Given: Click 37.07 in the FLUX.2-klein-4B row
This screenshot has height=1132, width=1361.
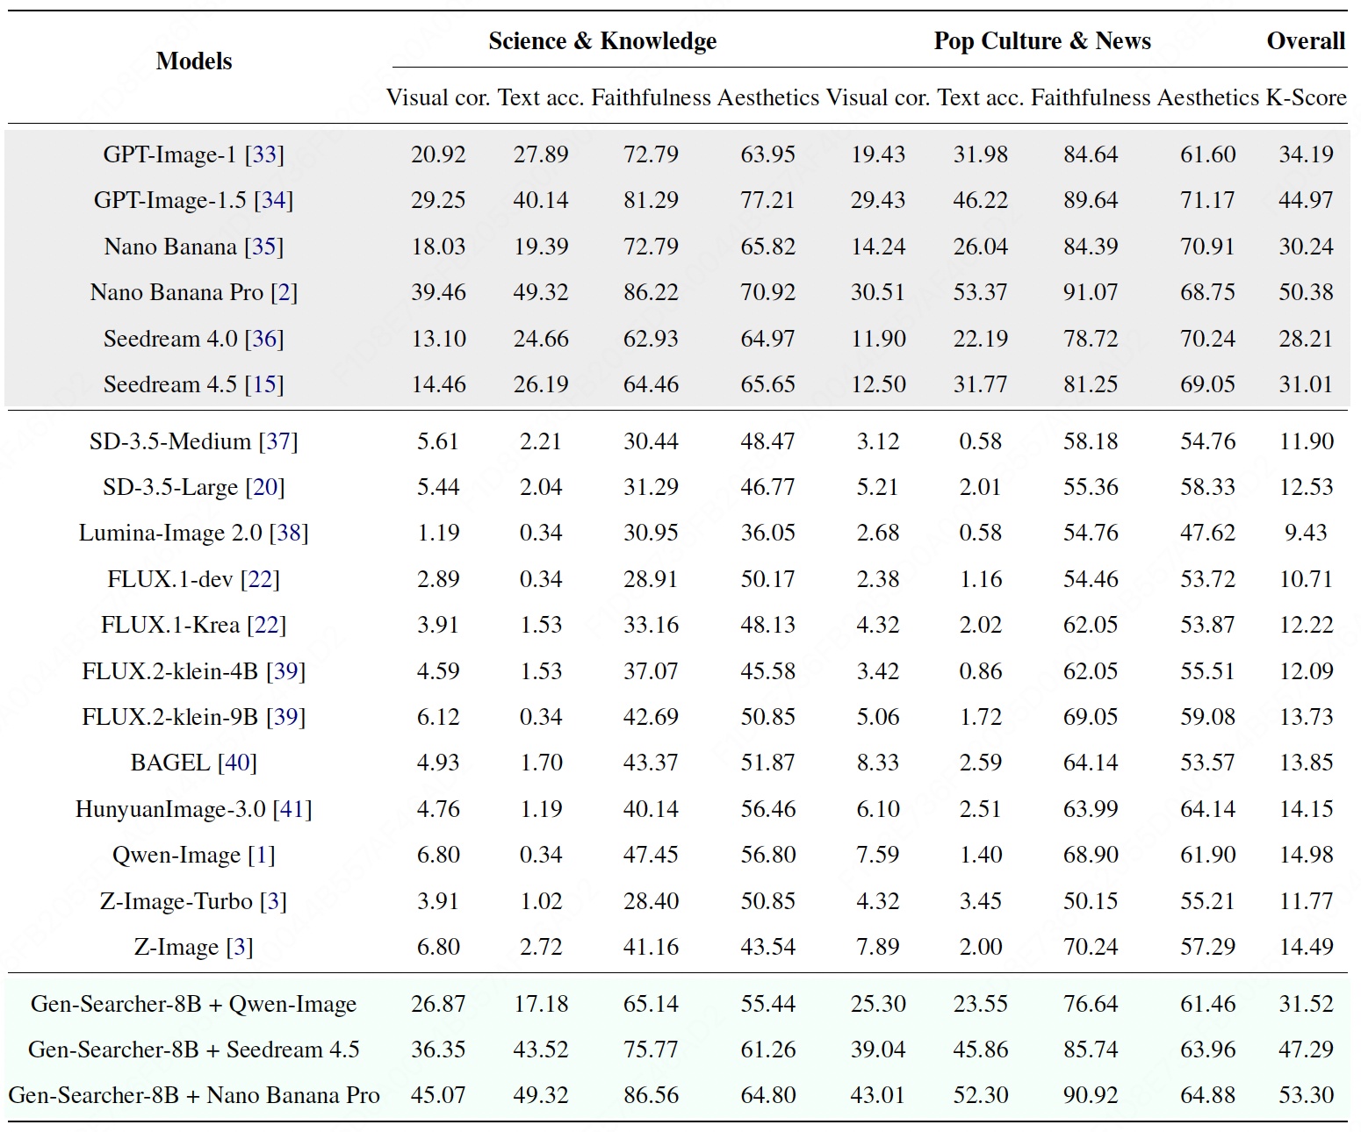Looking at the screenshot, I should click(651, 671).
